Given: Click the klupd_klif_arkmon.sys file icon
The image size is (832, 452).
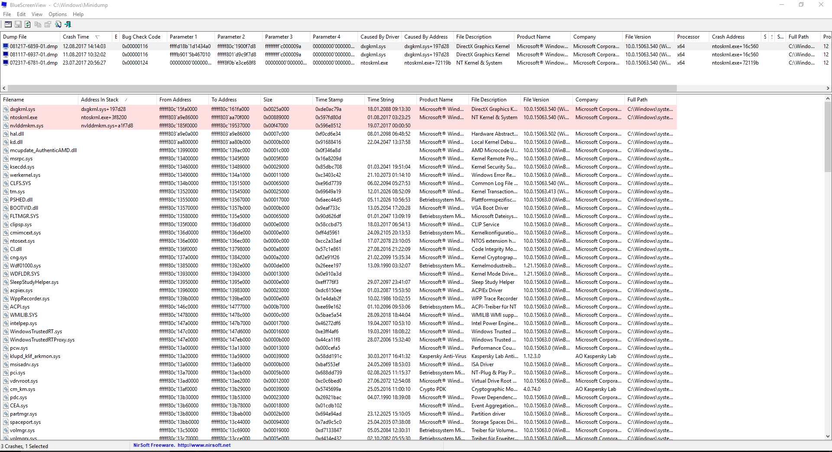Looking at the screenshot, I should pyautogui.click(x=6, y=356).
